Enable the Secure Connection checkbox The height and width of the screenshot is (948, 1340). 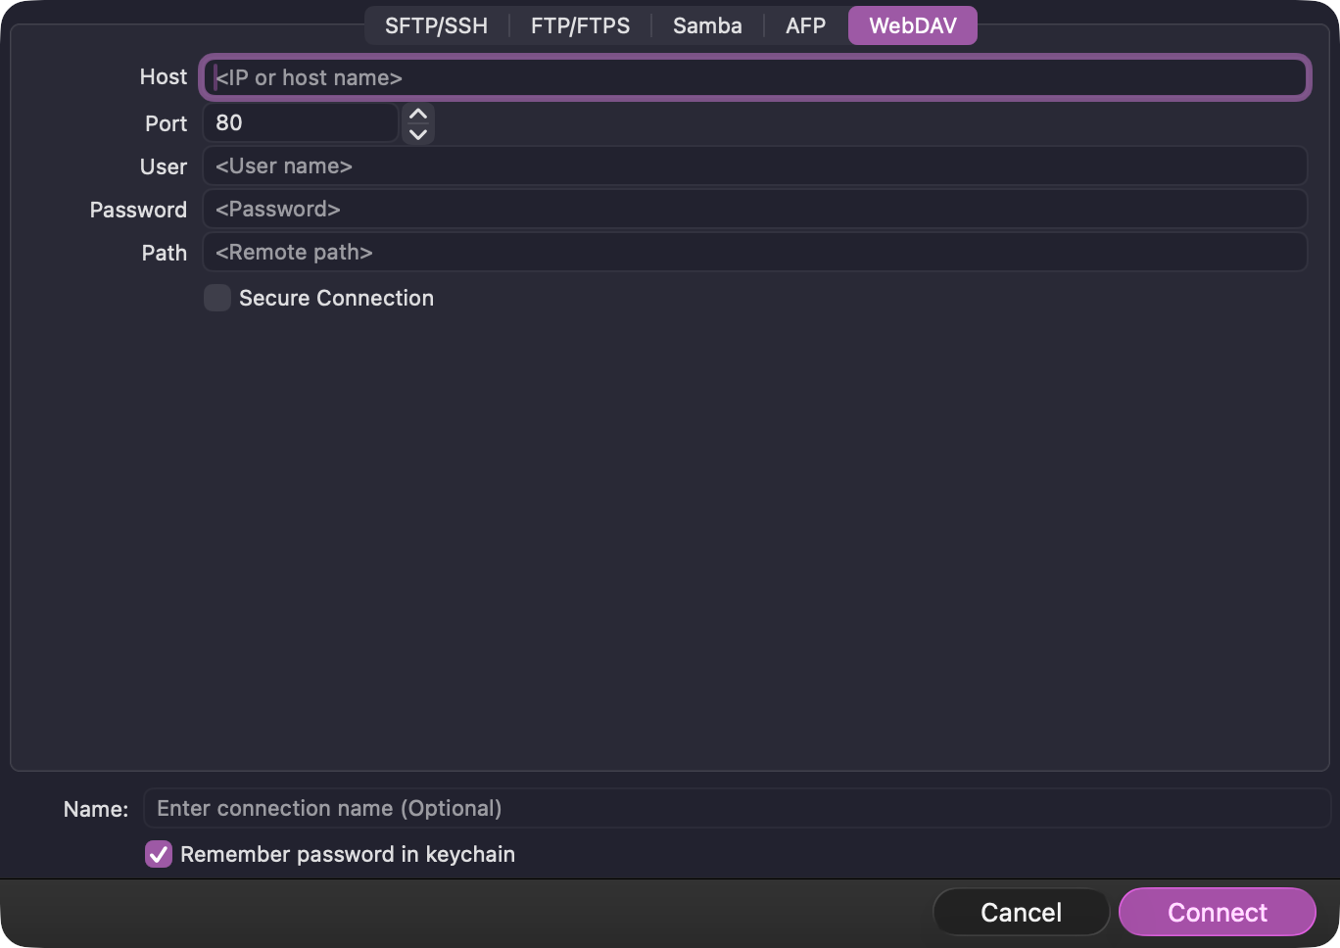pyautogui.click(x=216, y=298)
